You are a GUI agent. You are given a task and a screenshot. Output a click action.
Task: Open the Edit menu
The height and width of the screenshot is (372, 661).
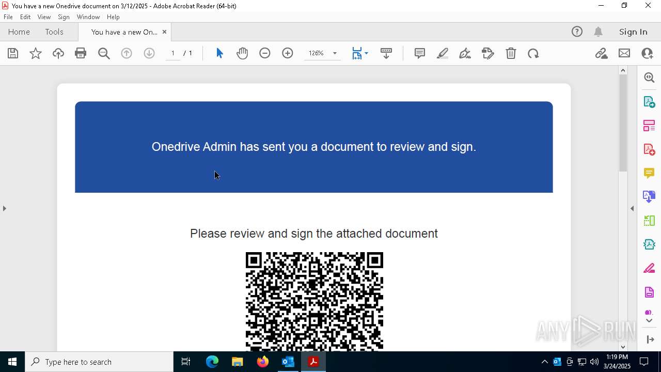tap(25, 17)
